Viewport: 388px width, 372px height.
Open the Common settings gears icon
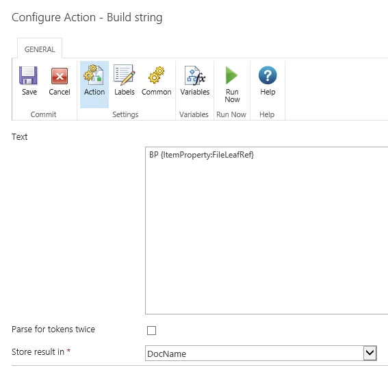coord(157,75)
